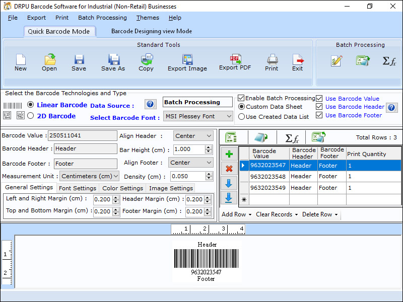Click the Excel import icon above the data grid
Image resolution: width=403 pixels, height=302 pixels.
coord(230,137)
